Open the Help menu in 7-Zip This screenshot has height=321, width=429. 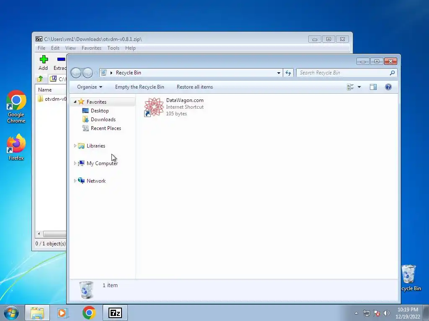(x=130, y=48)
